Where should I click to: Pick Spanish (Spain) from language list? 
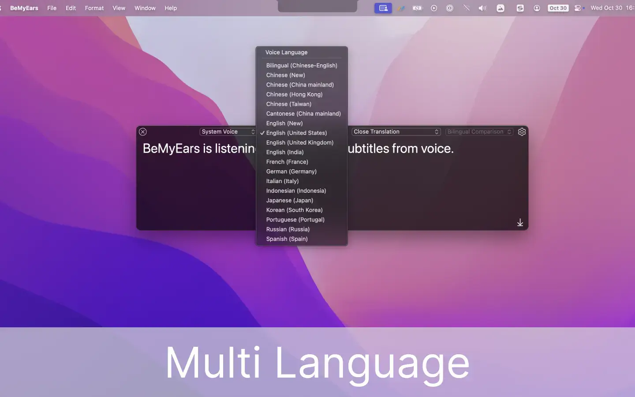(x=287, y=239)
